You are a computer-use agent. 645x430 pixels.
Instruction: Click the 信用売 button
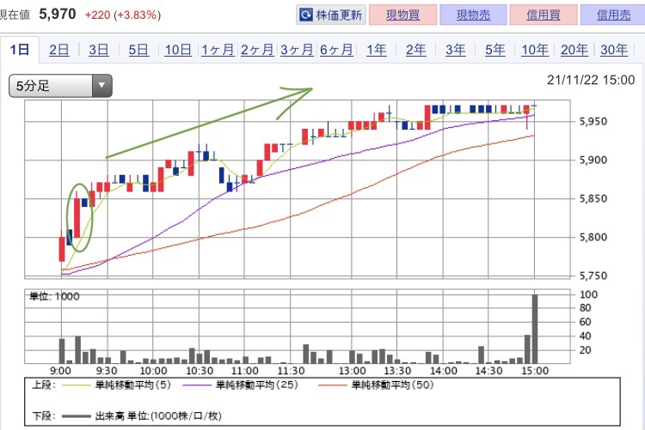coord(613,15)
